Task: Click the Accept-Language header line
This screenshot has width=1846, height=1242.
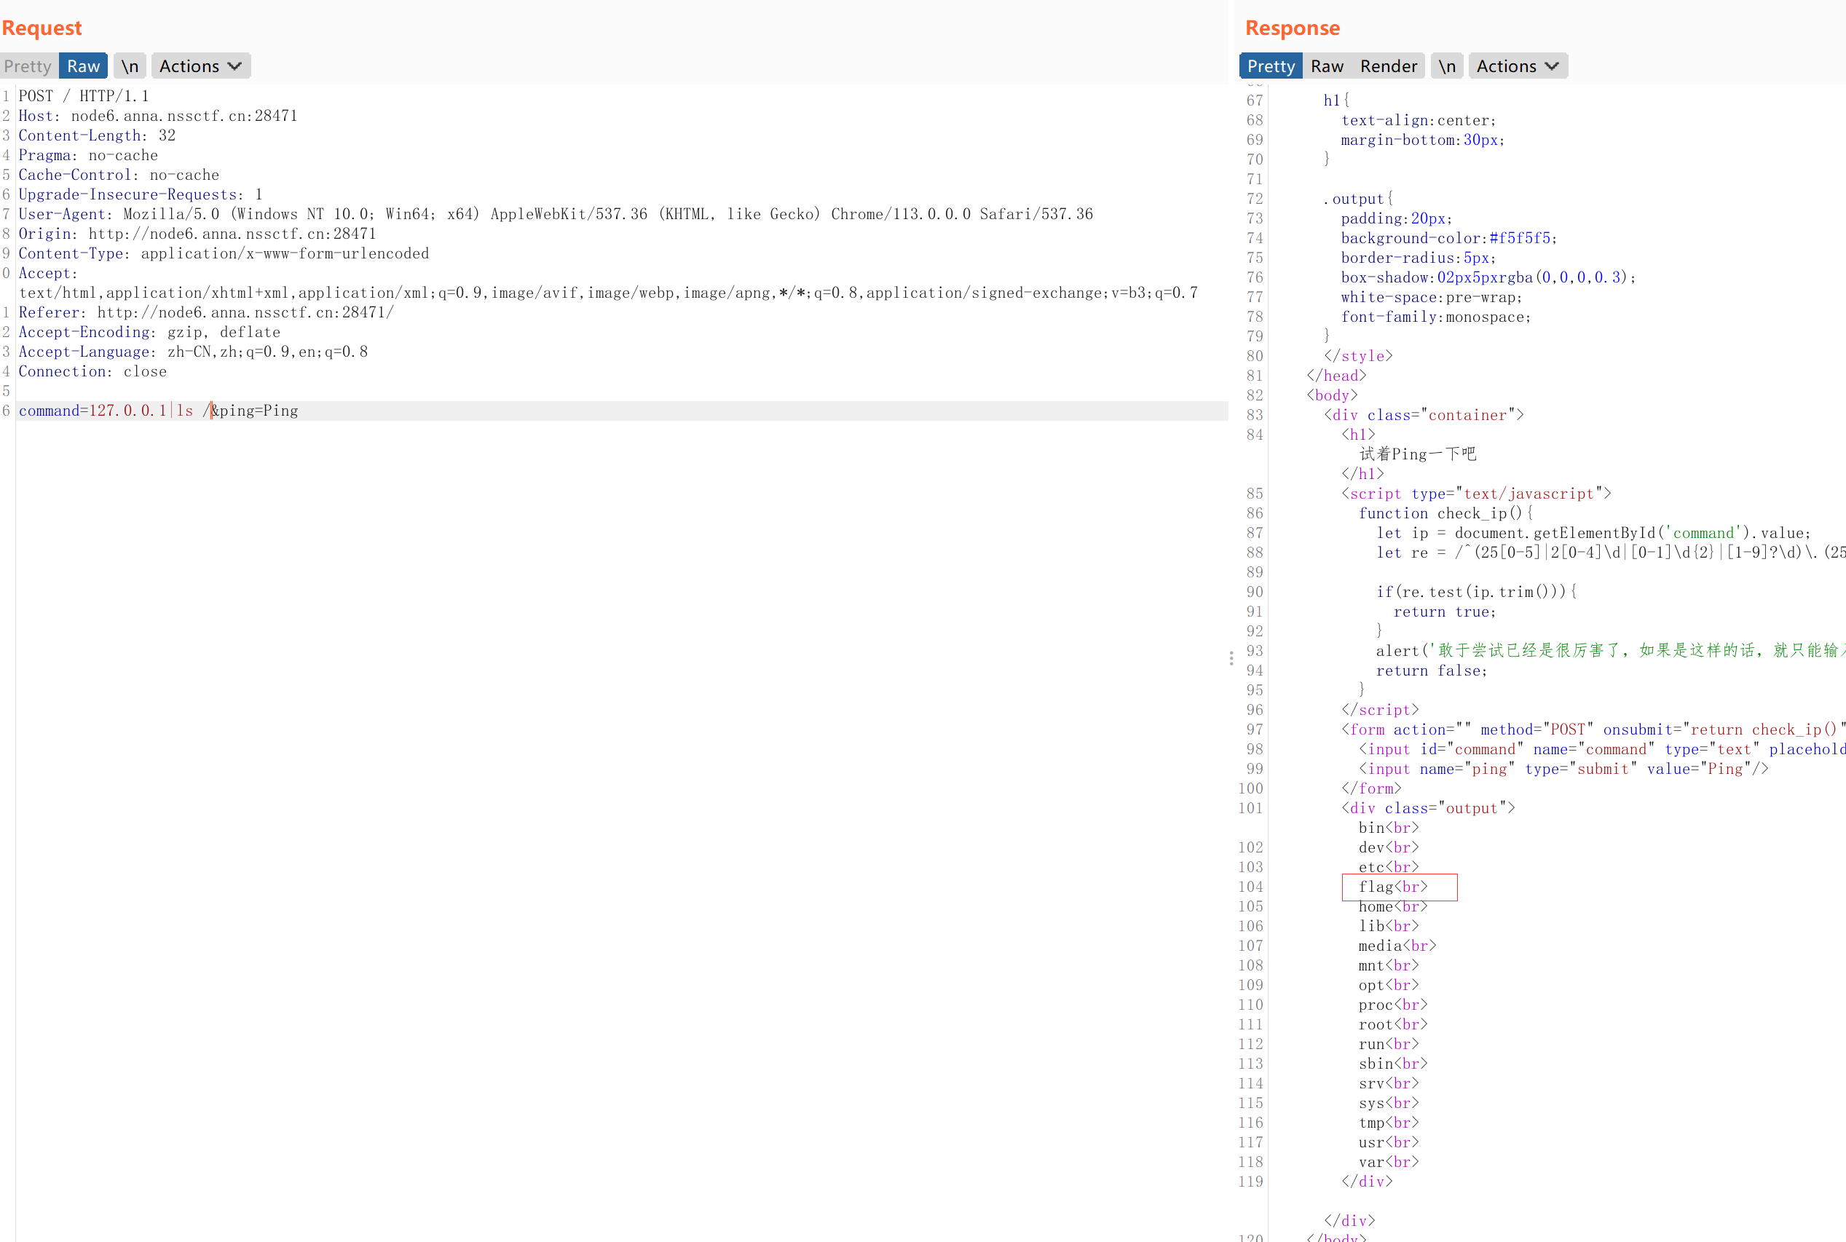Action: 193,352
